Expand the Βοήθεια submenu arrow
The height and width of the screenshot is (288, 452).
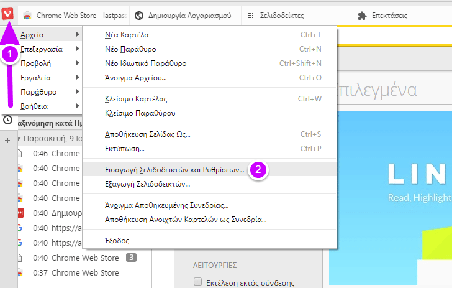pyautogui.click(x=78, y=106)
